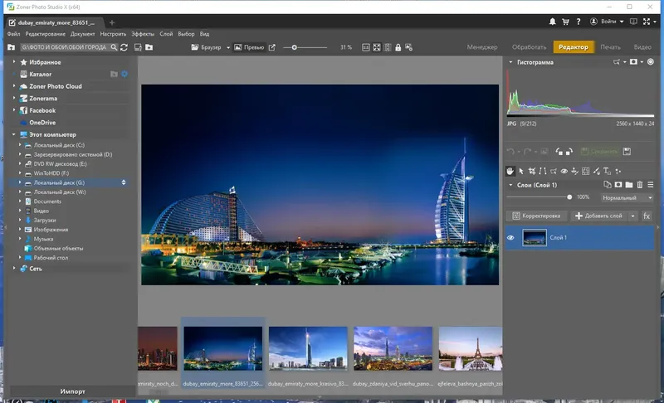Collapse the Гистограмма panel

tap(510, 62)
